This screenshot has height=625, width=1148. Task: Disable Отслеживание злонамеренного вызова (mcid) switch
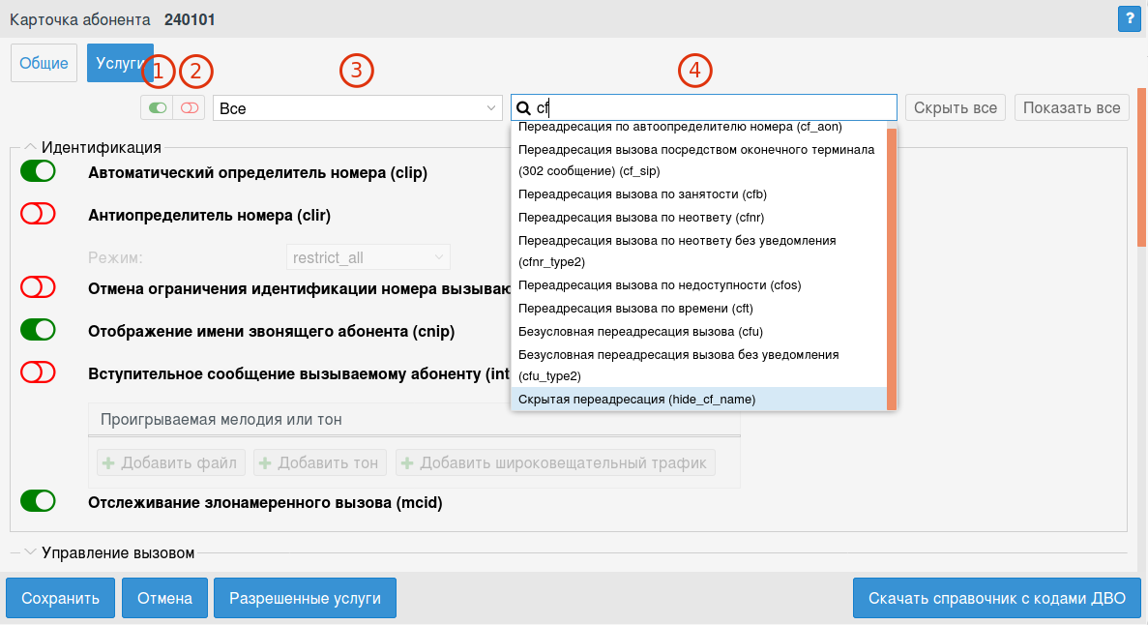tap(39, 501)
